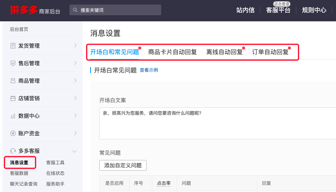Open 客服平台 in the top bar
Image resolution: width=336 pixels, height=192 pixels.
278,10
